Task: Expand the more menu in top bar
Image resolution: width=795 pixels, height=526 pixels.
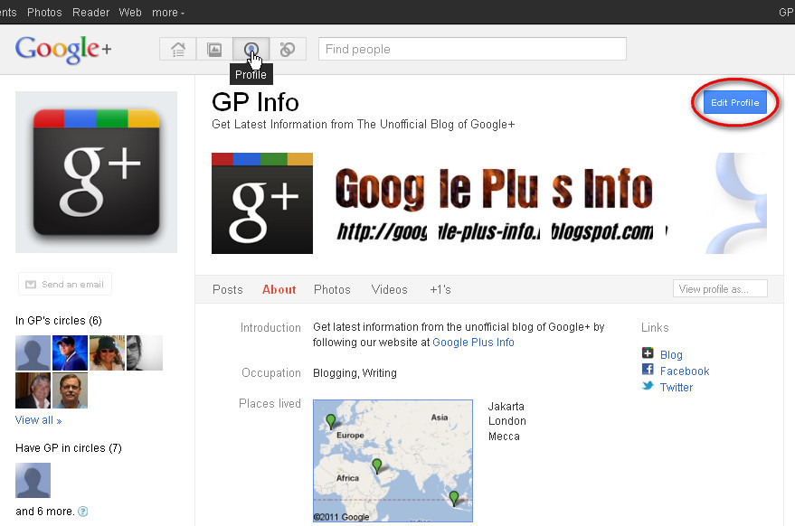Action: click(x=168, y=12)
